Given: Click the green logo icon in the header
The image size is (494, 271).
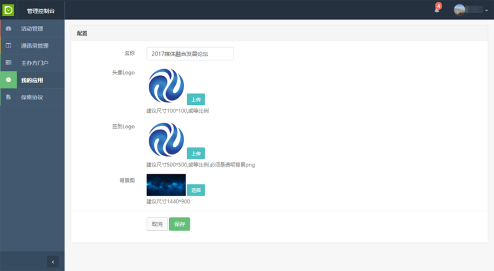Looking at the screenshot, I should [9, 10].
